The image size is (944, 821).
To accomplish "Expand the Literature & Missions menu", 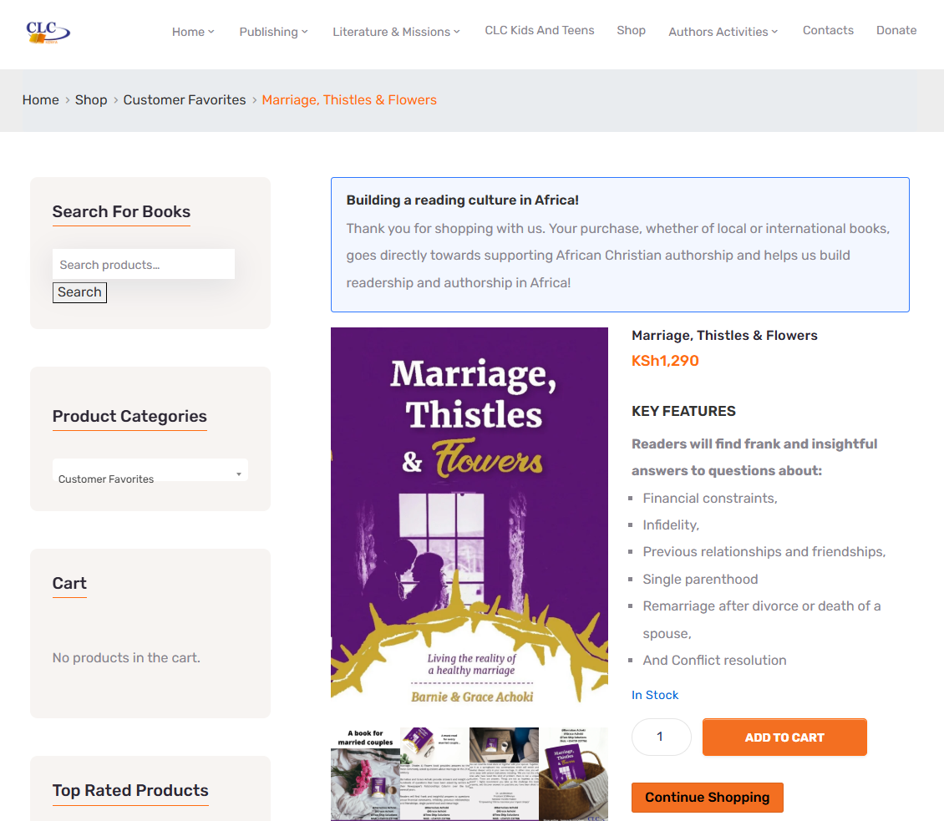I will pos(396,32).
